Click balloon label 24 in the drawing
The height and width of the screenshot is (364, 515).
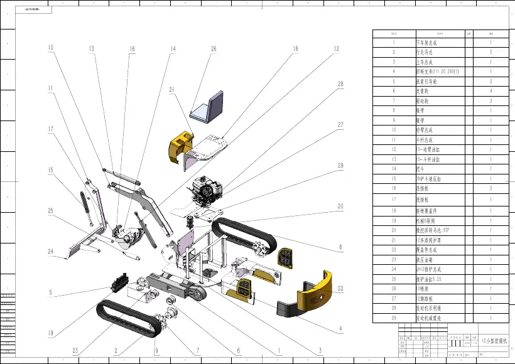(x=51, y=252)
